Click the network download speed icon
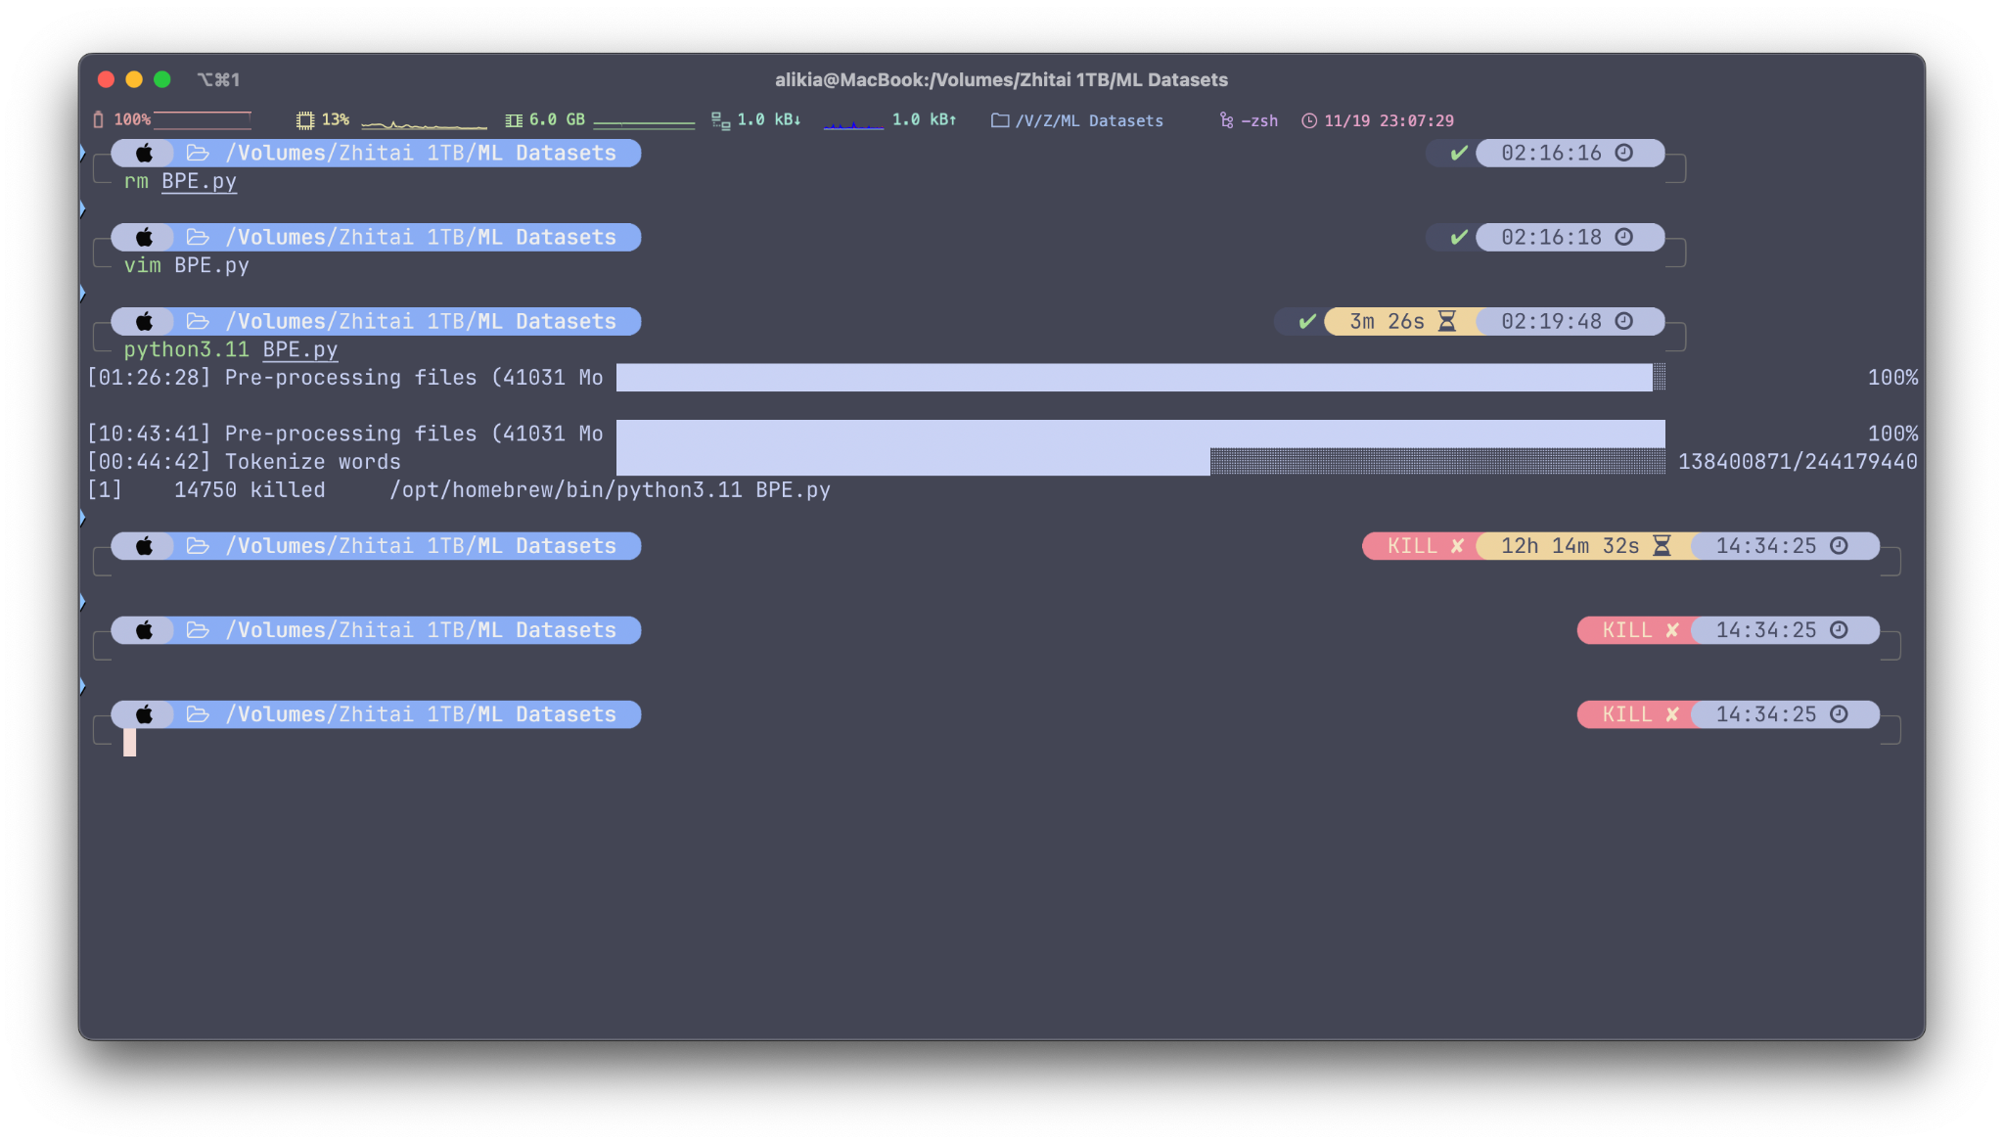Viewport: 2004px width, 1144px height. 721,121
